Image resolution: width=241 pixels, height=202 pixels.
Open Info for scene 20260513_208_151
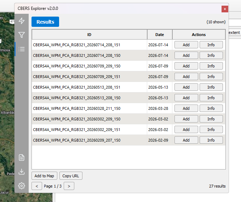coord(211,87)
